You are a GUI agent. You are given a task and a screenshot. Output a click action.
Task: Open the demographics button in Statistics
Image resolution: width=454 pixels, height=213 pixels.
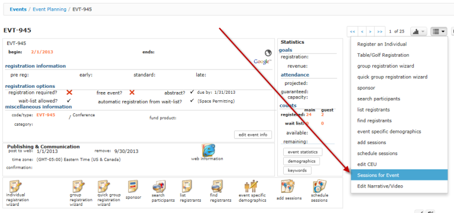click(301, 161)
